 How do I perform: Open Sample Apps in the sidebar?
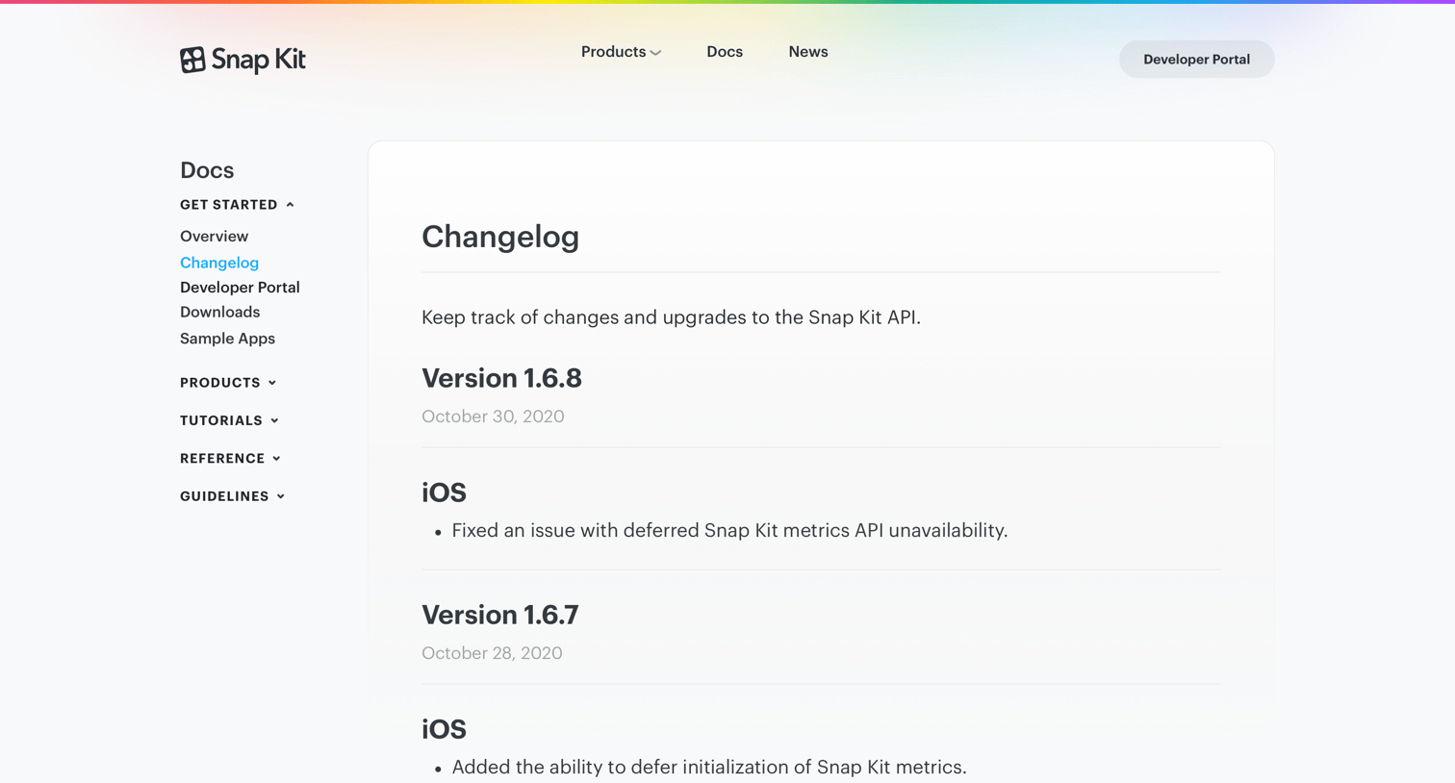227,339
